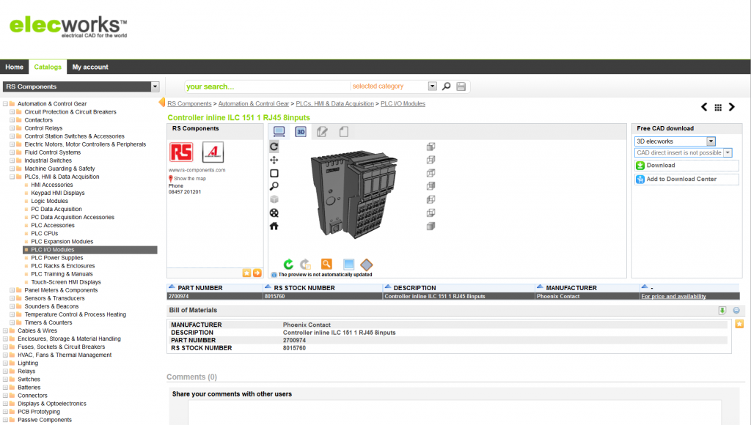Click the third view cube icon from top
Image resolution: width=751 pixels, height=425 pixels.
[431, 173]
